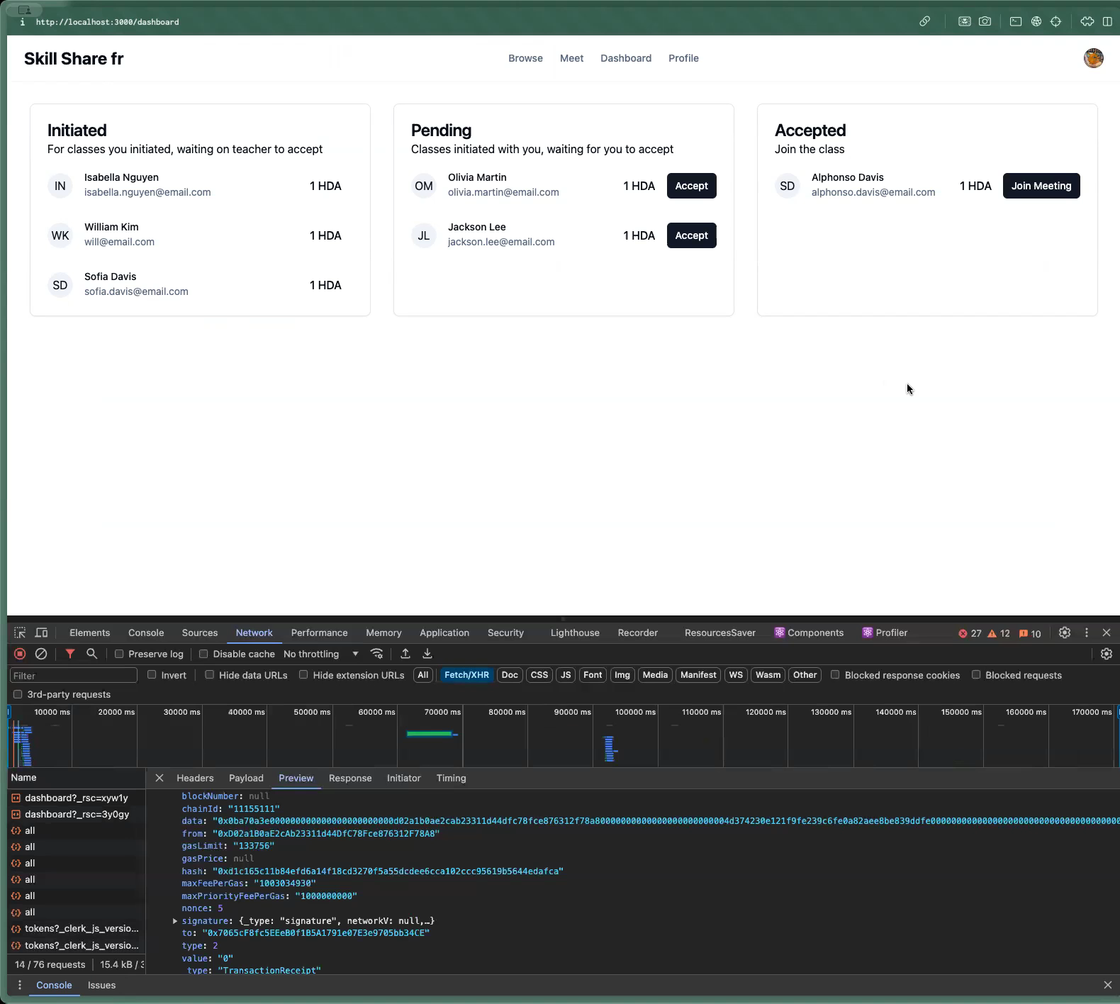This screenshot has width=1120, height=1004.
Task: Open the React Components tab
Action: click(809, 632)
